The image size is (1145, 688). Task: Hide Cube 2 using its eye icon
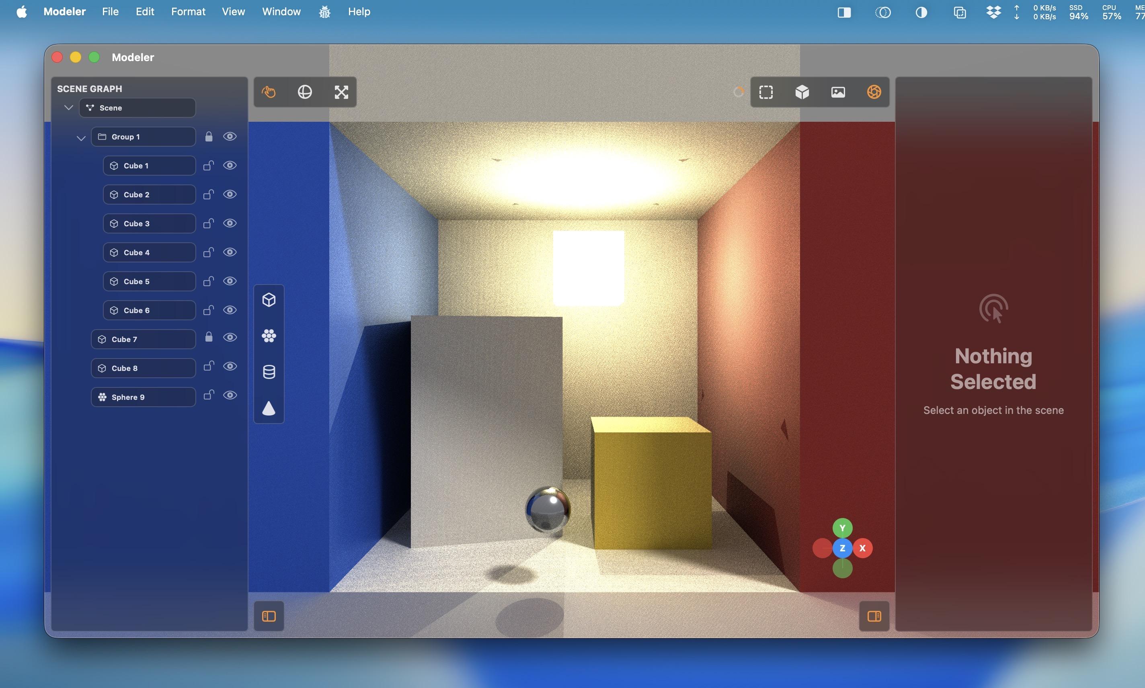230,194
